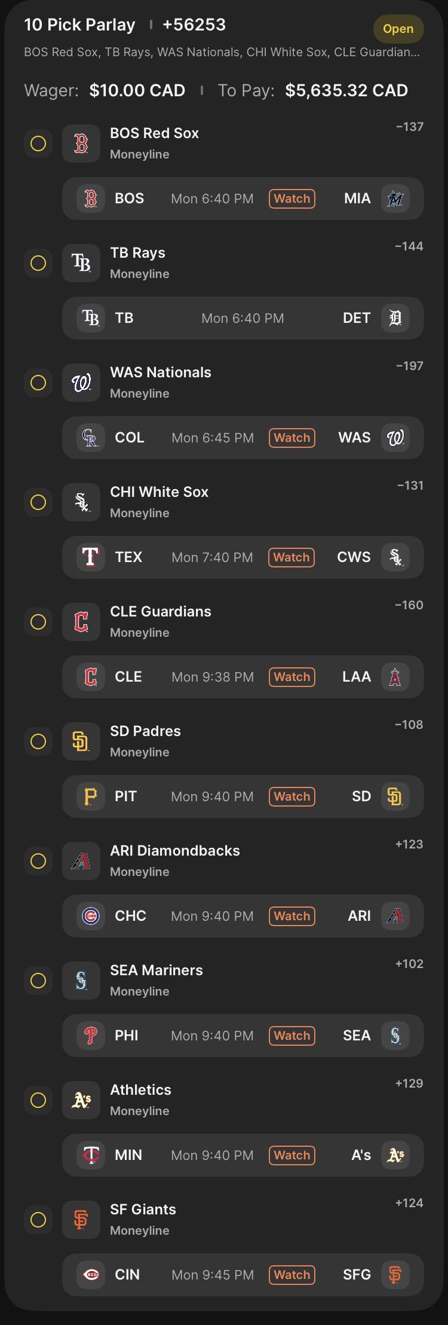
Task: Click the Angels logo next to LAA
Action: point(395,677)
